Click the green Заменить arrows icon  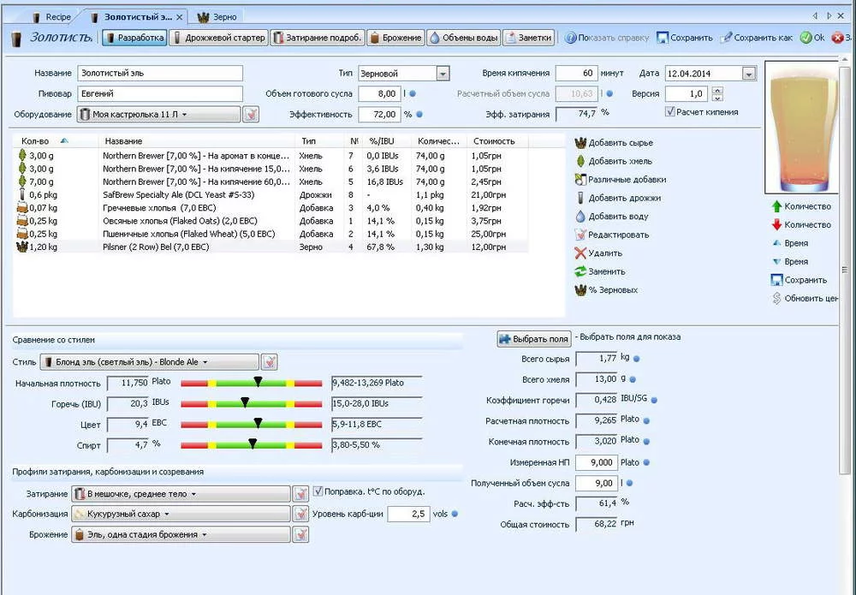click(x=580, y=271)
